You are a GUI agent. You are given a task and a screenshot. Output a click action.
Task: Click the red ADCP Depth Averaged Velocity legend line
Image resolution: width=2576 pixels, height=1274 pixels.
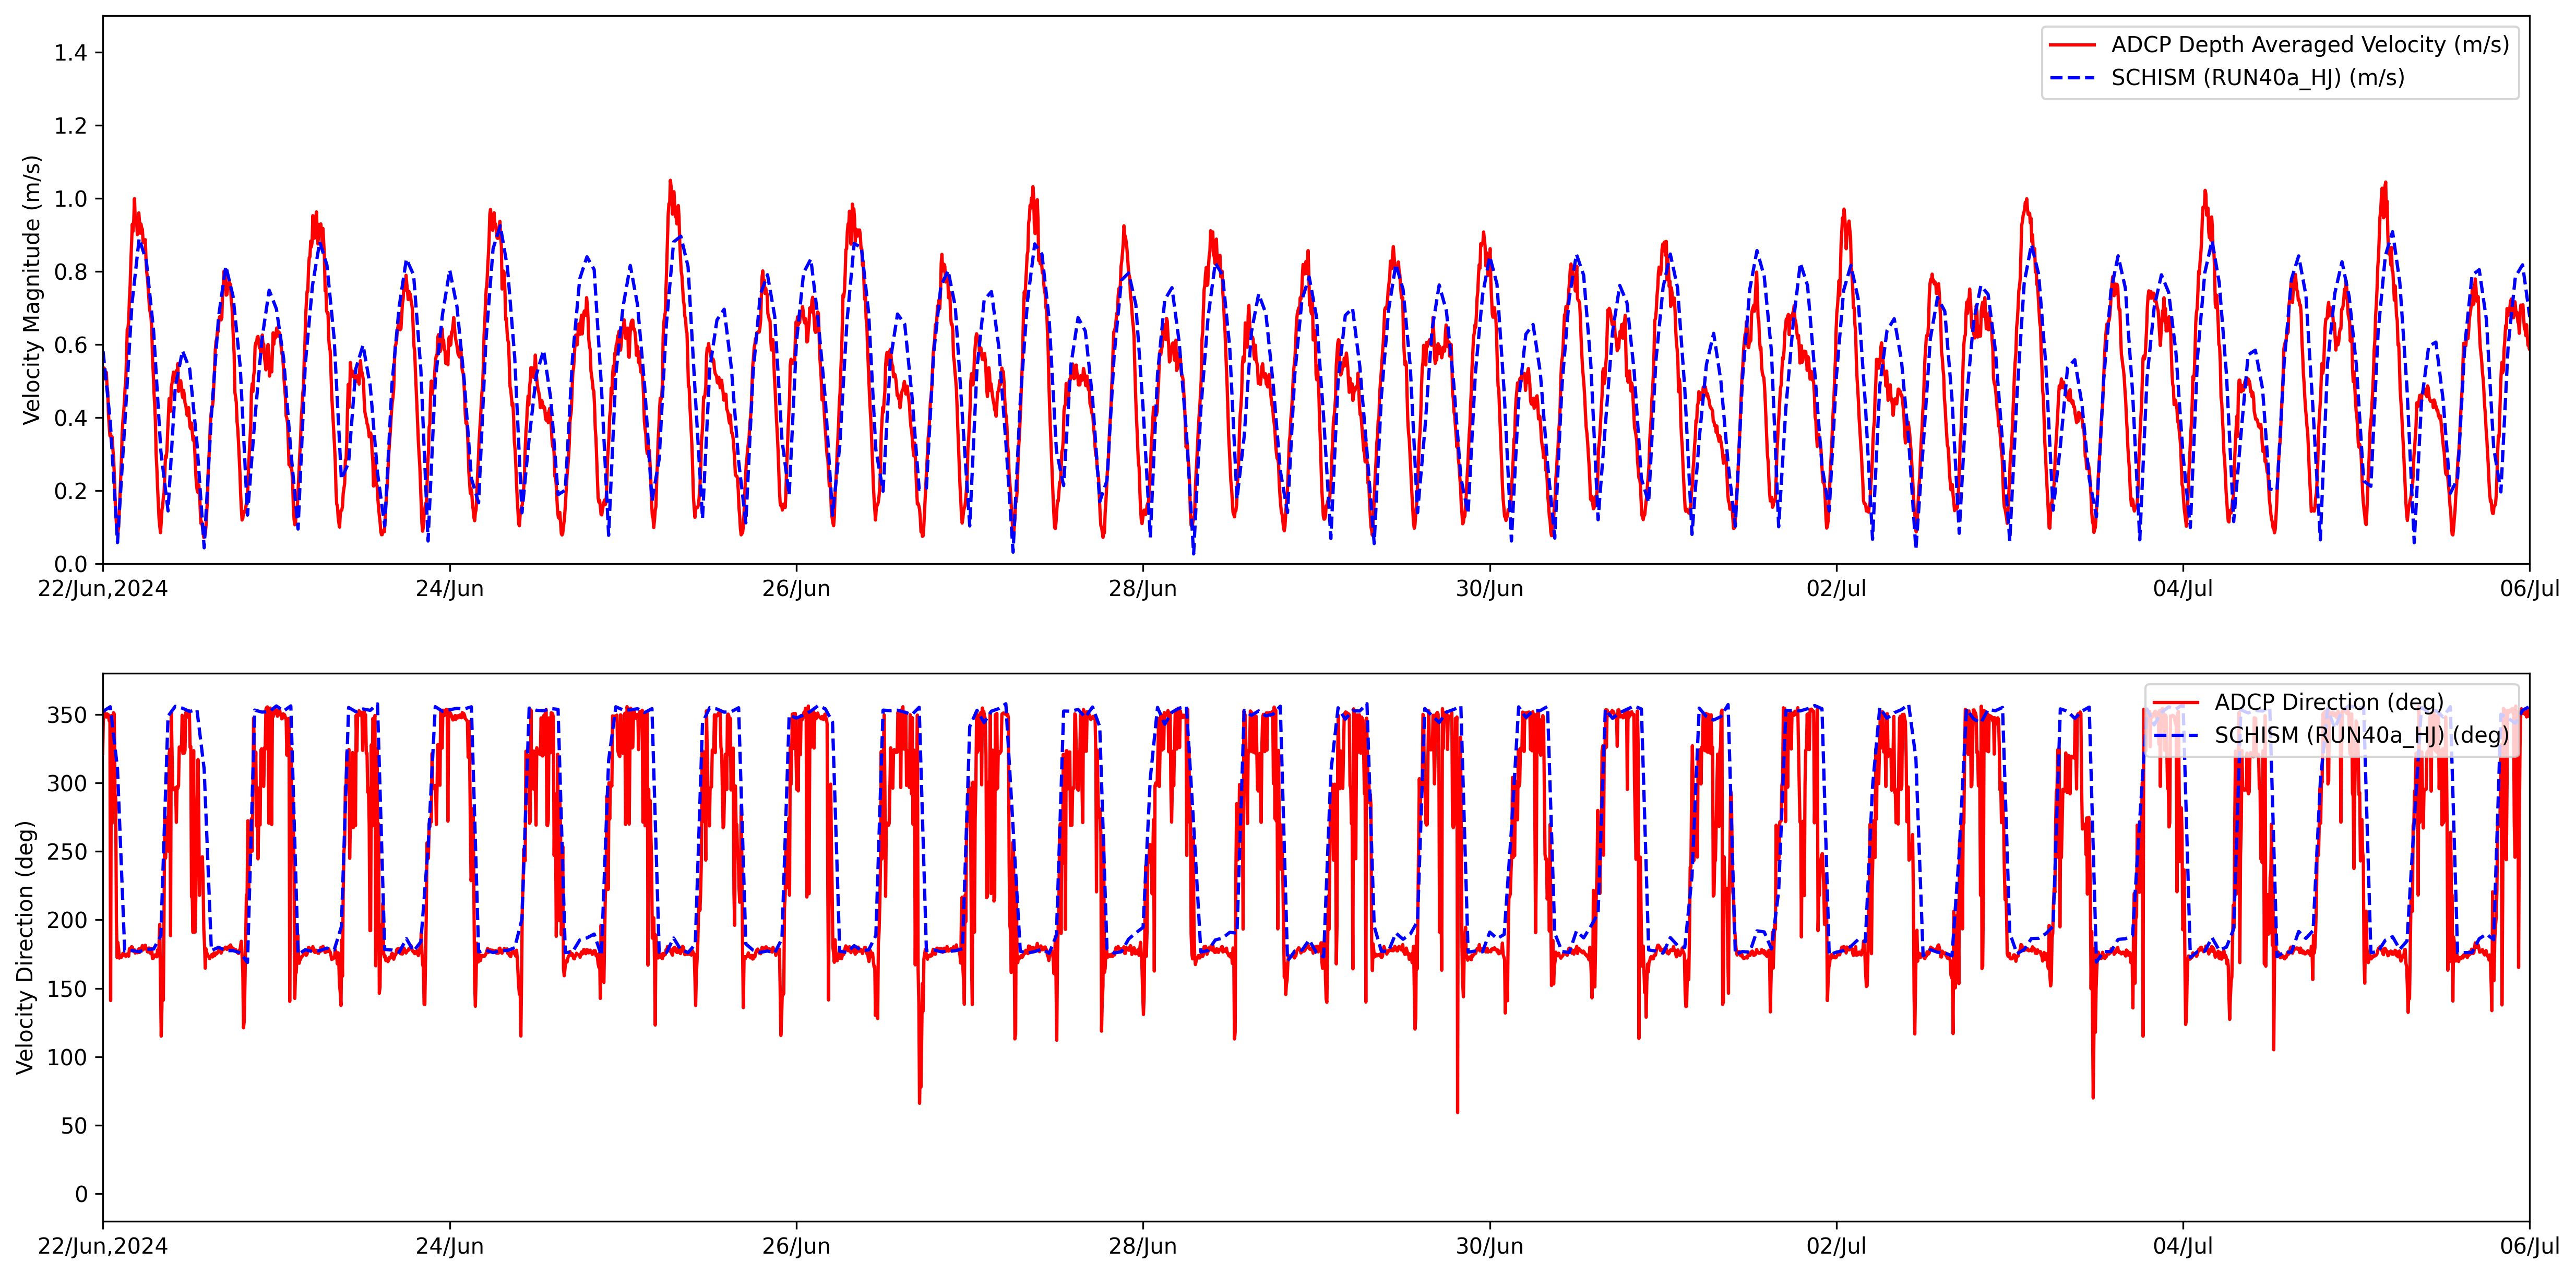tap(2072, 45)
